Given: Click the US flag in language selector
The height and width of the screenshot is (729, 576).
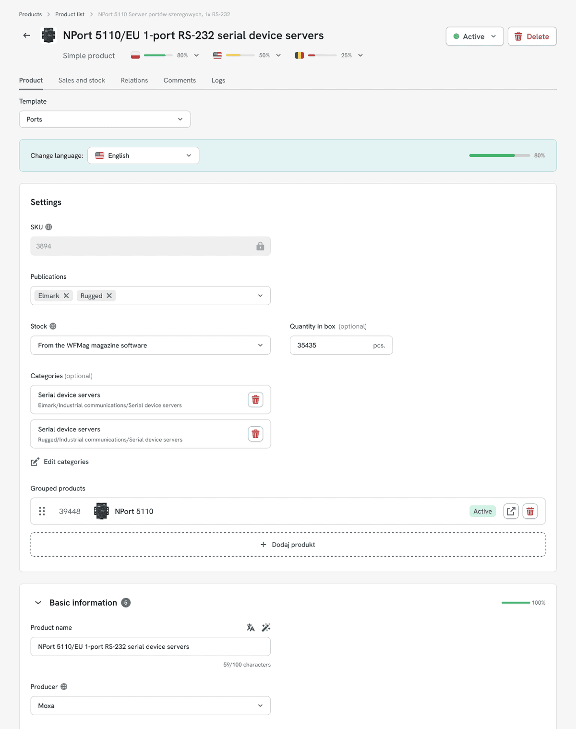Looking at the screenshot, I should (99, 155).
